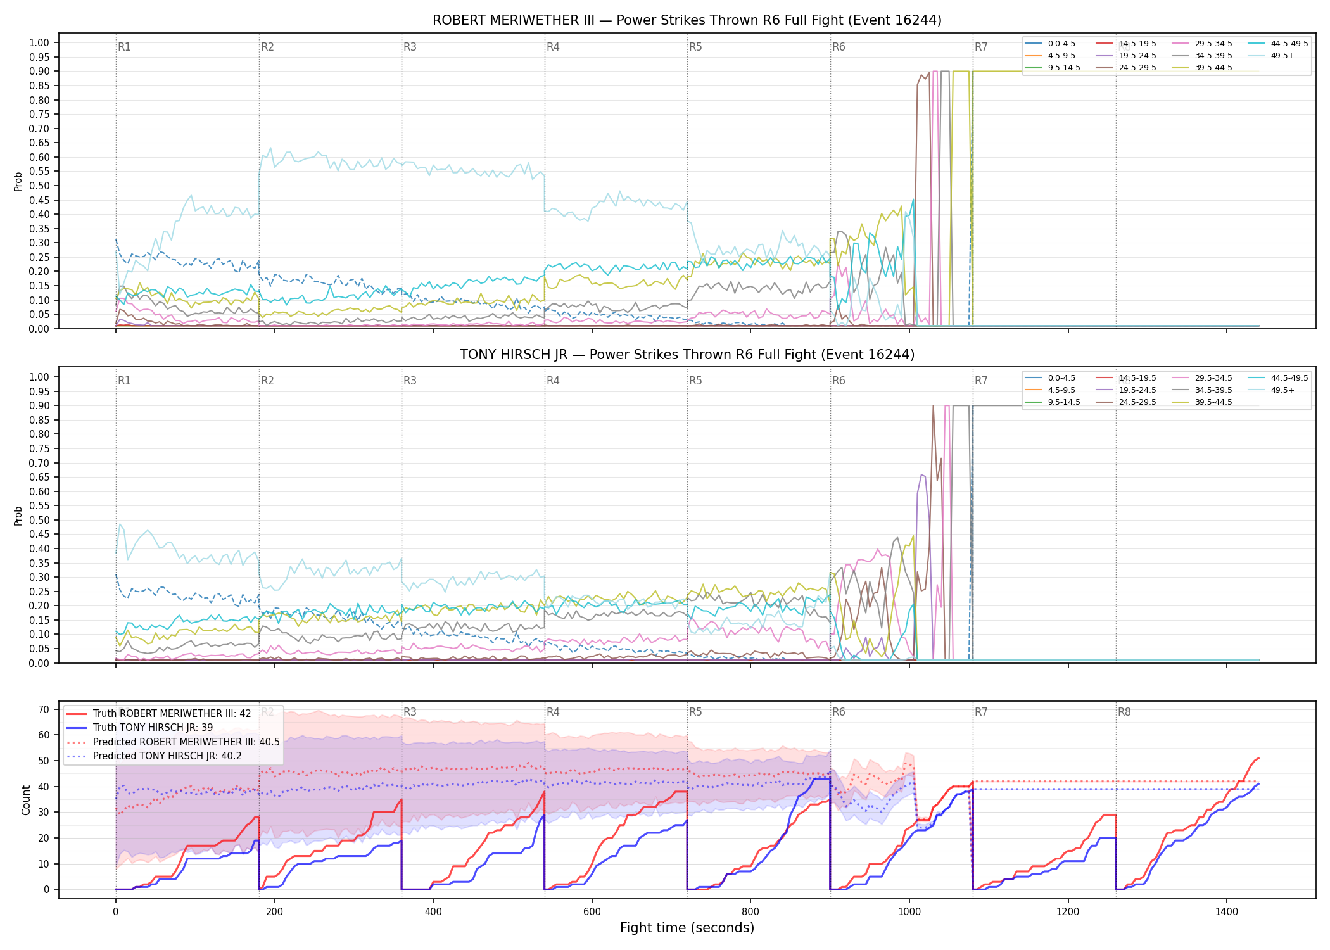Click the Count axis label on bottom chart
The image size is (1330, 950).
[26, 800]
